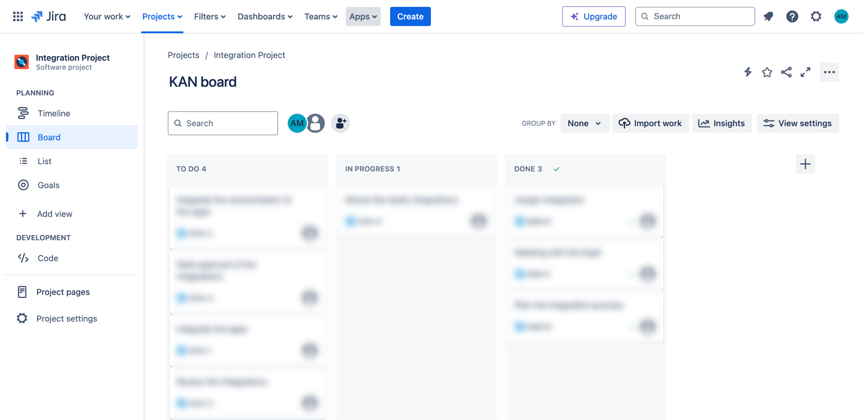863x420 pixels.
Task: Open the settings gear in top bar
Action: click(816, 16)
